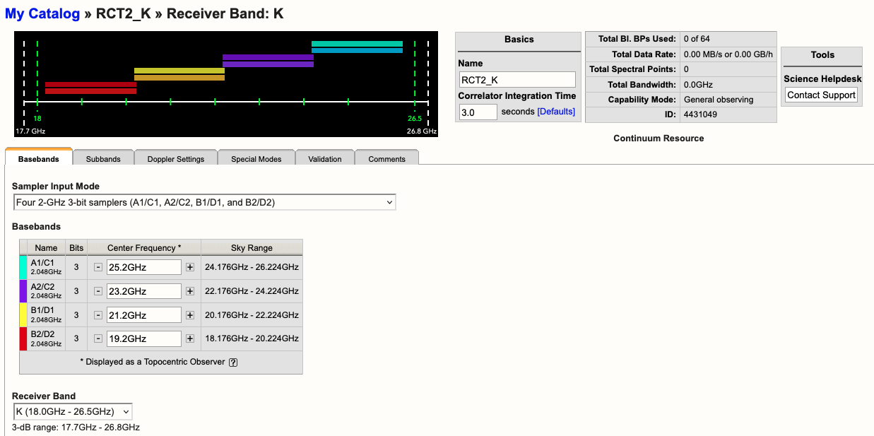Open the Topocentric Observer help icon
This screenshot has width=874, height=436.
click(233, 362)
